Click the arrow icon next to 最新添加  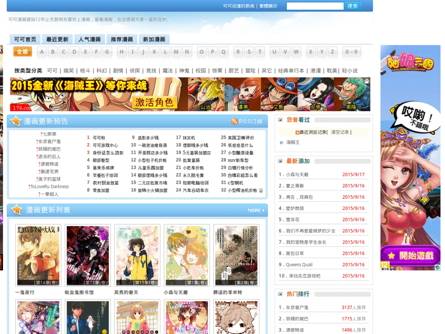click(x=280, y=161)
